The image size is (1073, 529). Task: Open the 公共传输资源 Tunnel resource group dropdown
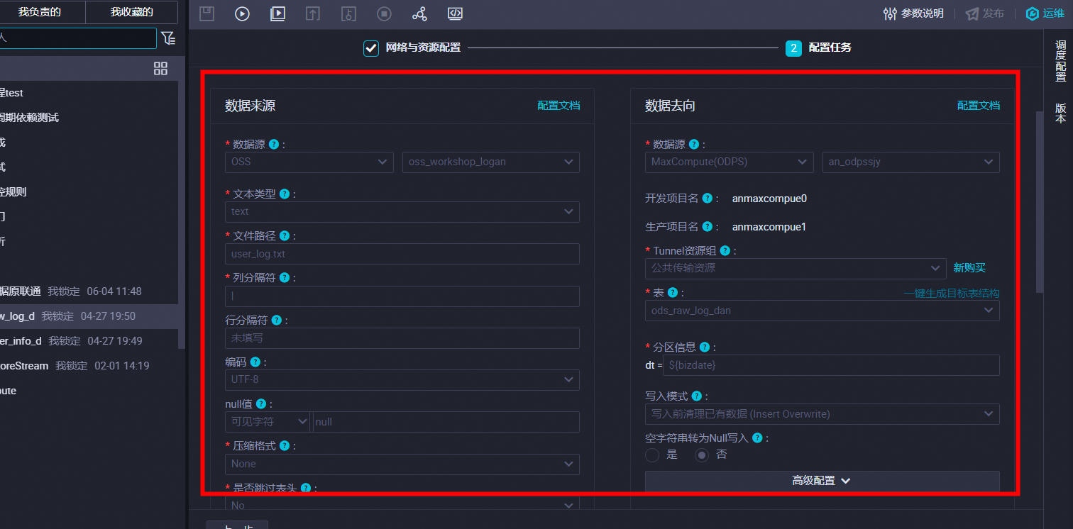tap(796, 268)
